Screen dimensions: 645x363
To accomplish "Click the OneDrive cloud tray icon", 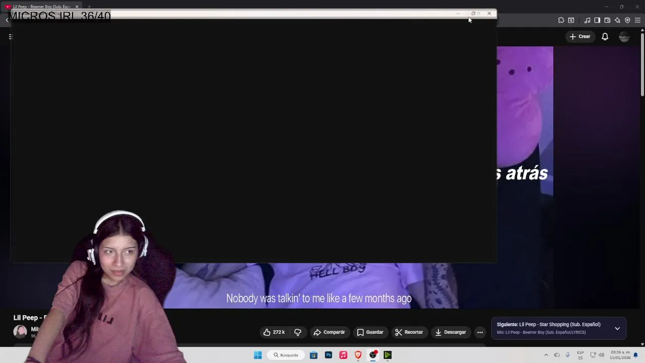I will (557, 355).
